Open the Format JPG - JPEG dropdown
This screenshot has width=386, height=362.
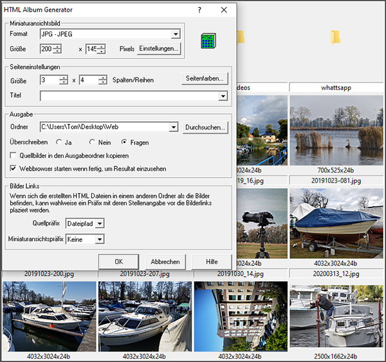click(x=176, y=35)
